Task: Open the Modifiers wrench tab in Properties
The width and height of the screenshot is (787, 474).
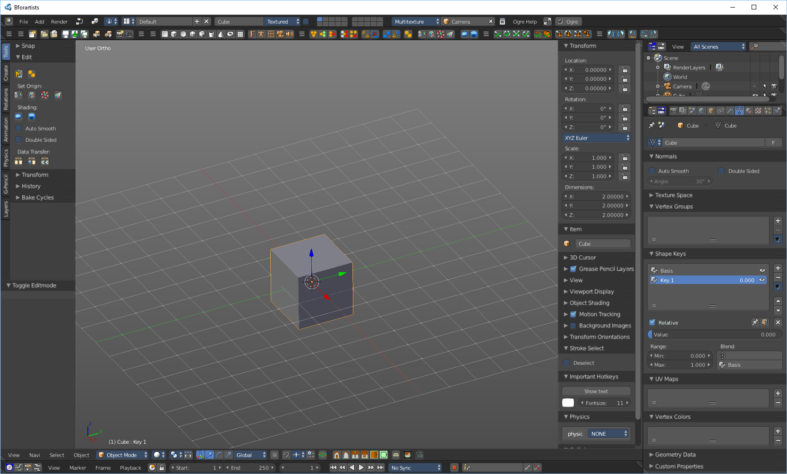Action: [730, 111]
